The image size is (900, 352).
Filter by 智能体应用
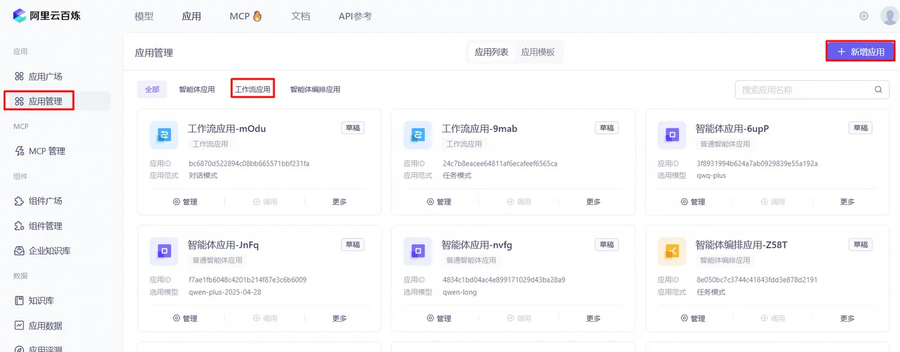197,89
